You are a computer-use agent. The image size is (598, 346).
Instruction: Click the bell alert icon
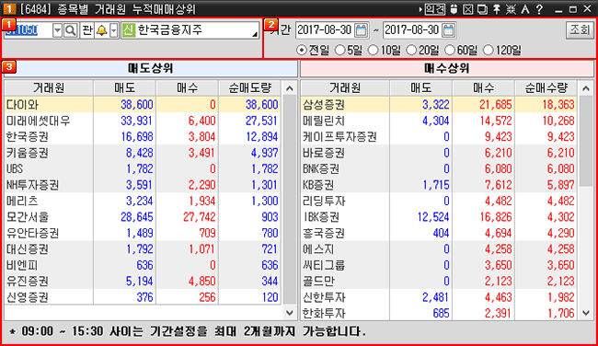point(101,30)
